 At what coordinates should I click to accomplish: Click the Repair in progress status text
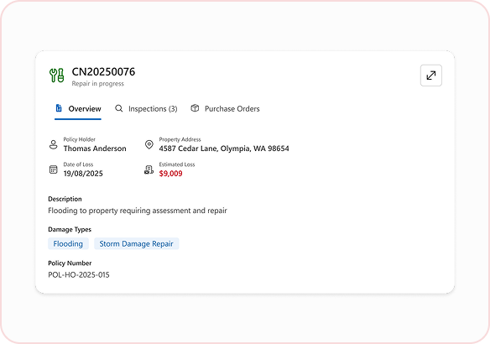coord(98,84)
